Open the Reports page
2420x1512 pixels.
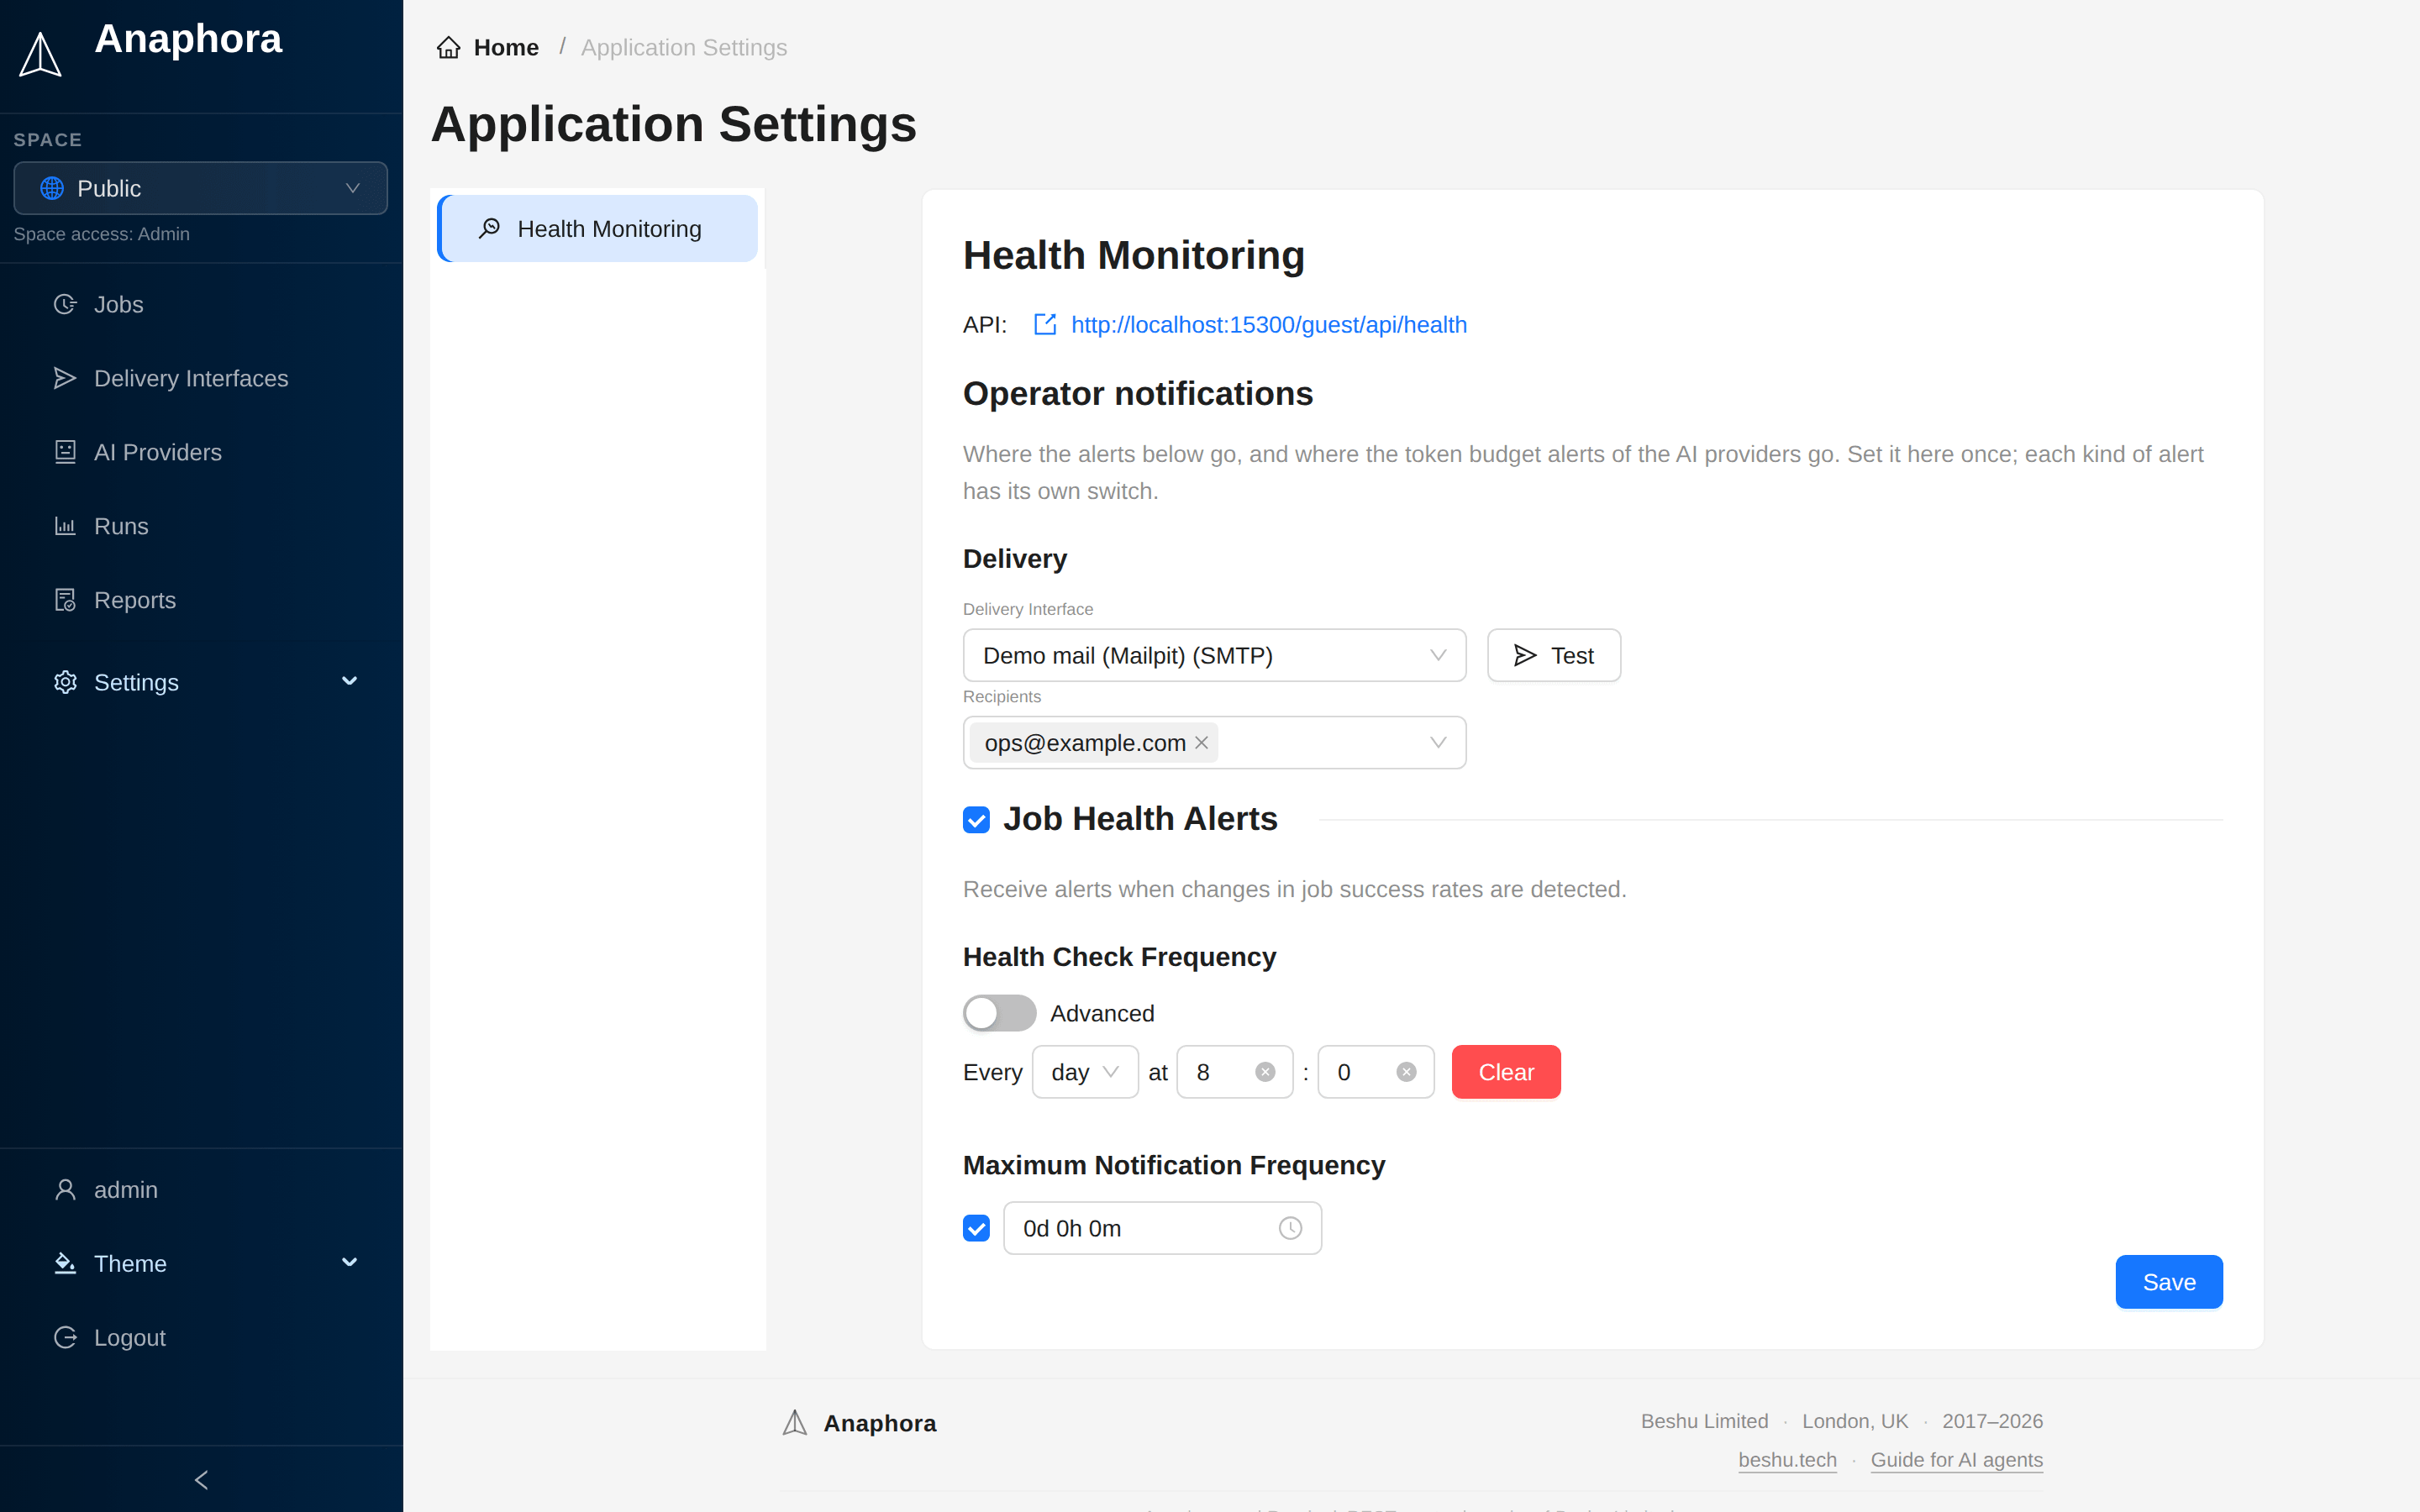(201, 600)
